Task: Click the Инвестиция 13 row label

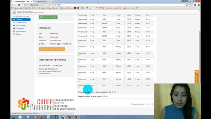Action: point(82,61)
